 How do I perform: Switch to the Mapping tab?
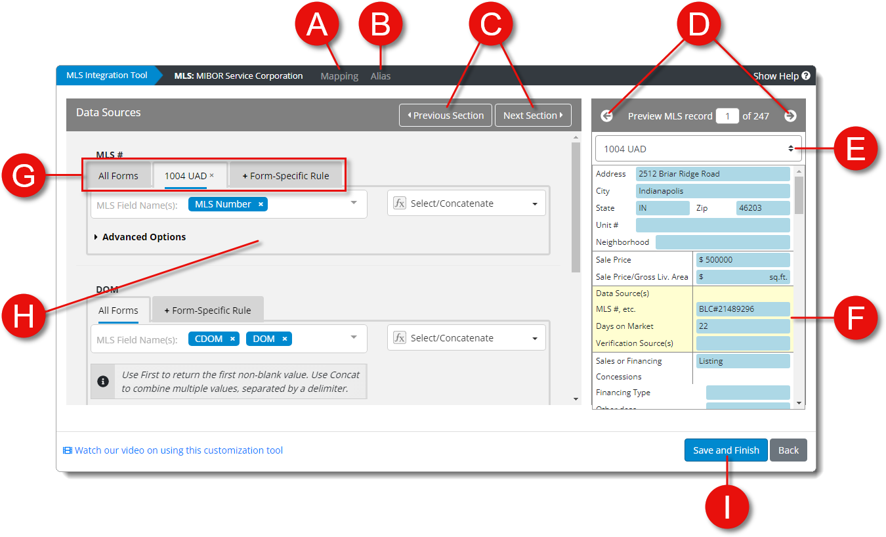(x=339, y=76)
